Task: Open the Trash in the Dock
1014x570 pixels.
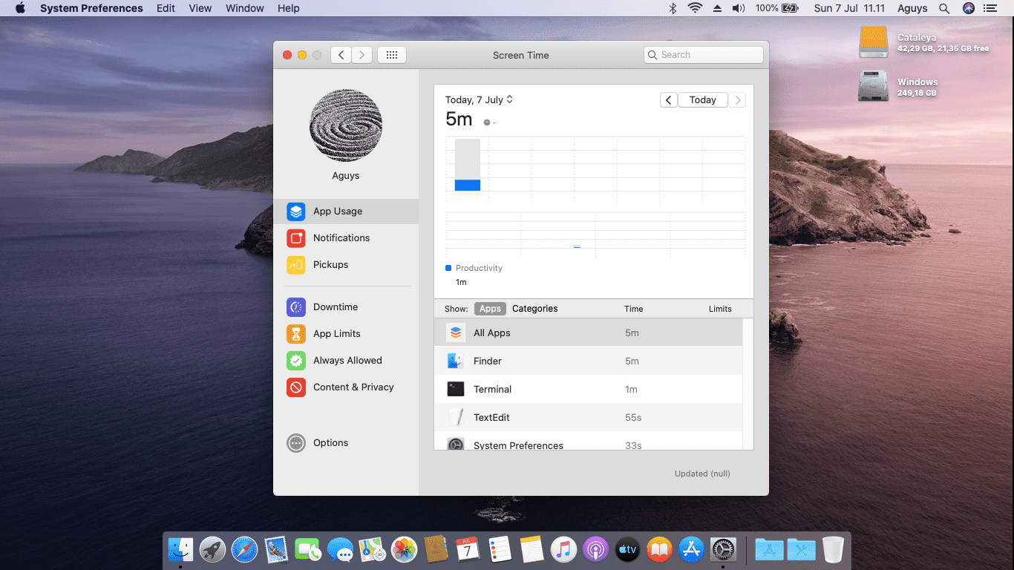Action: (x=833, y=549)
